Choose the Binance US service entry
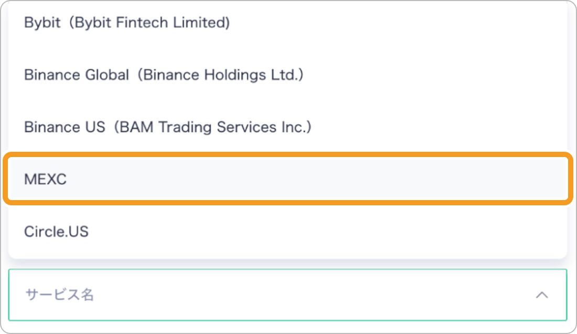 point(168,127)
